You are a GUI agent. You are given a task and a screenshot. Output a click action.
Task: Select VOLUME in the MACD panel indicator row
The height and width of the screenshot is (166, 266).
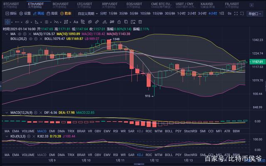[28, 131]
